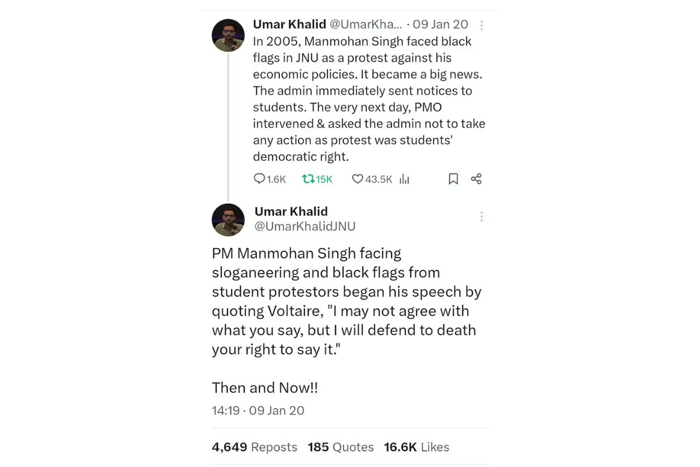The width and height of the screenshot is (700, 467).
Task: Open more options for the 2005 JNU tweet
Action: click(481, 25)
